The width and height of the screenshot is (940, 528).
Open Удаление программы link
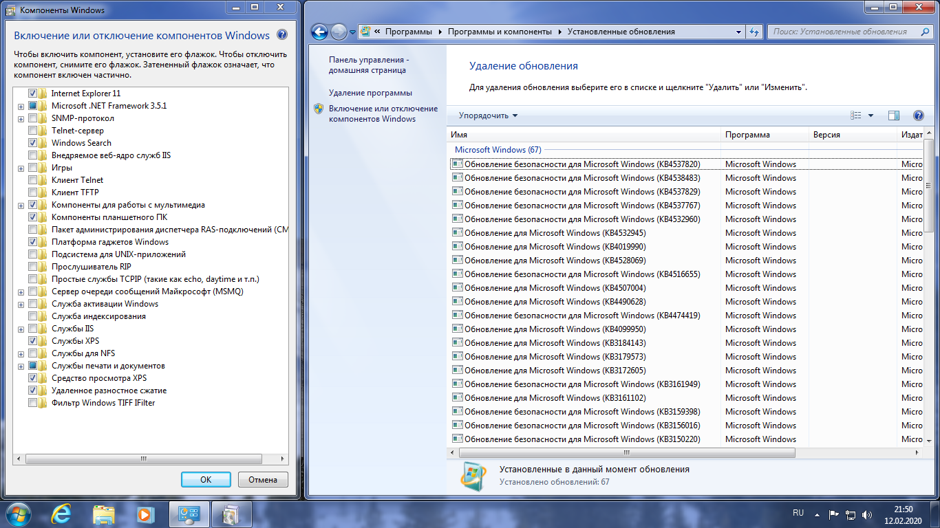(370, 93)
